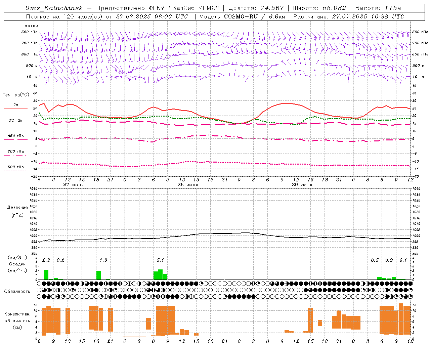The width and height of the screenshot is (430, 344).
Task: Click the 0.9 precipitation total value
Action: pos(389,260)
